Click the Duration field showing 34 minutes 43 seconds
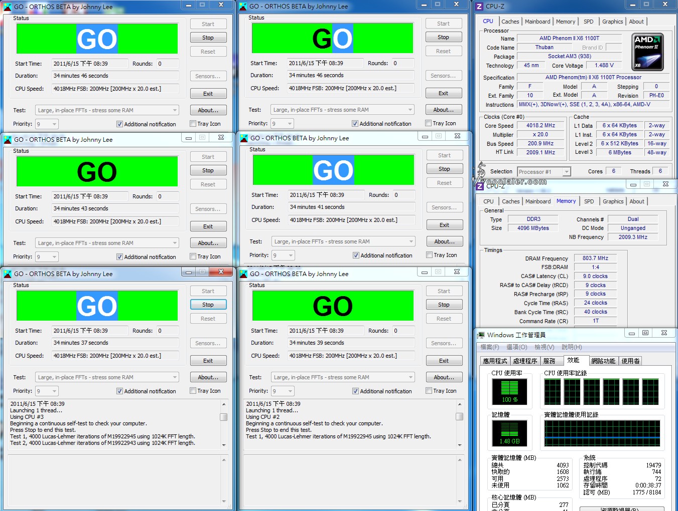 pyautogui.click(x=115, y=208)
